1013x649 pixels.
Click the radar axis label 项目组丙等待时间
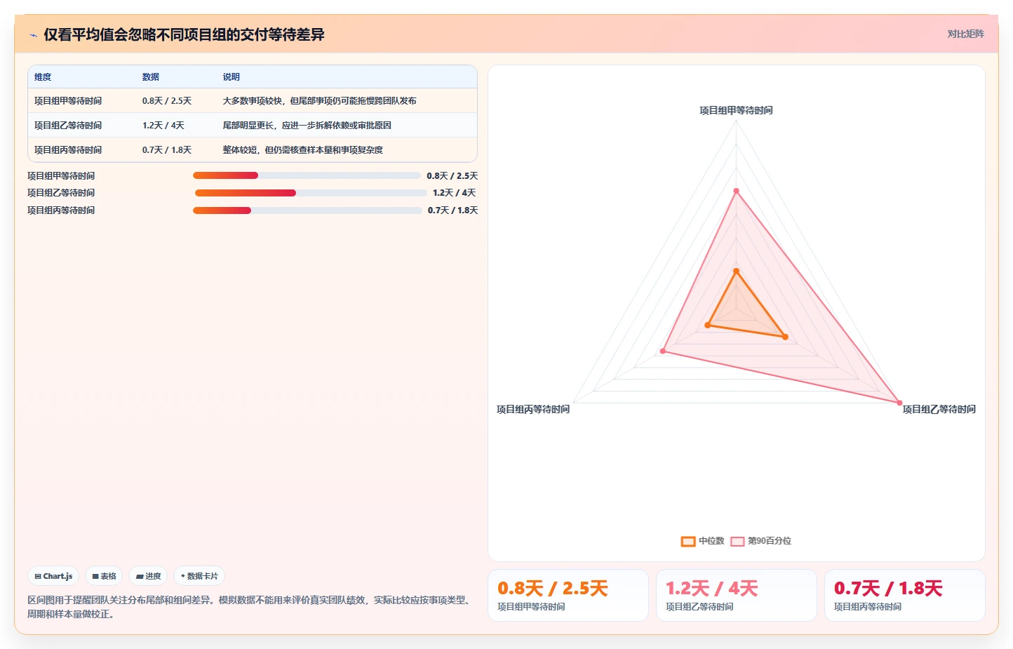point(533,409)
